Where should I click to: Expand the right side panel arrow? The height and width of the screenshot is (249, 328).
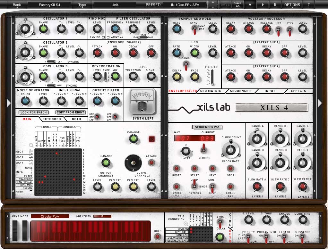pyautogui.click(x=319, y=103)
